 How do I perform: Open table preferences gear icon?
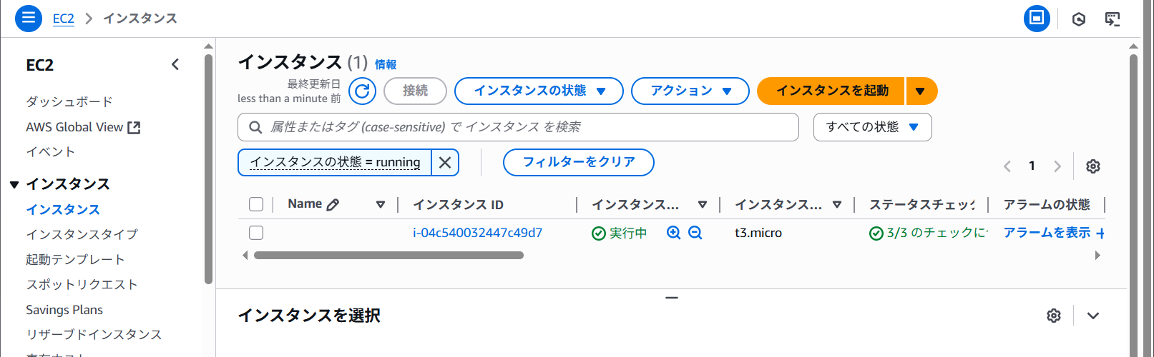1092,166
